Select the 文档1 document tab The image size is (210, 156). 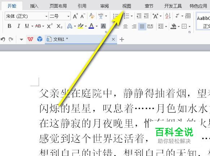click(x=81, y=39)
